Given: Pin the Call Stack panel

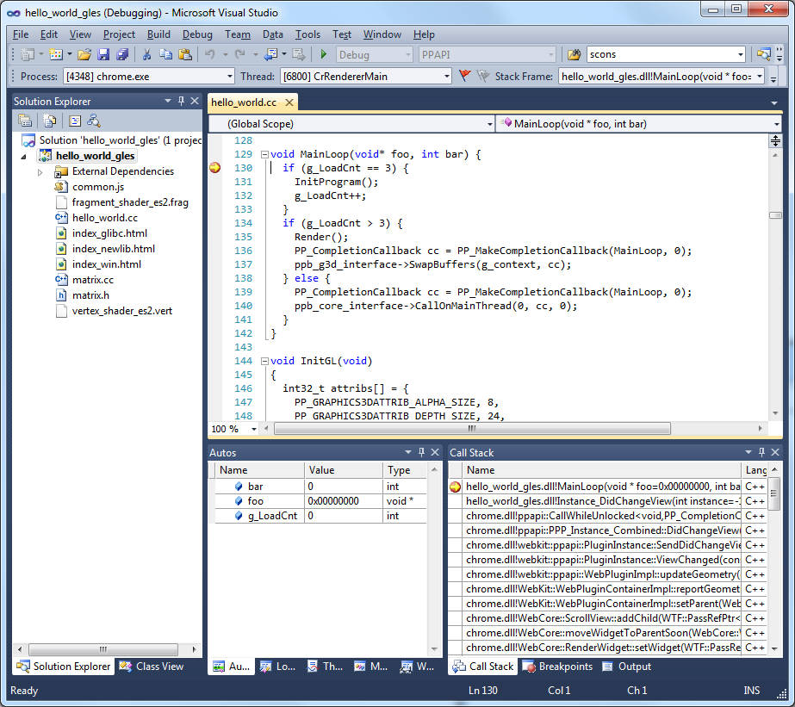Looking at the screenshot, I should click(761, 452).
